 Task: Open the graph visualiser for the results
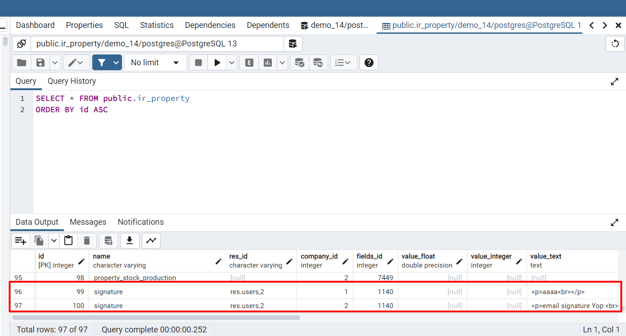click(151, 241)
